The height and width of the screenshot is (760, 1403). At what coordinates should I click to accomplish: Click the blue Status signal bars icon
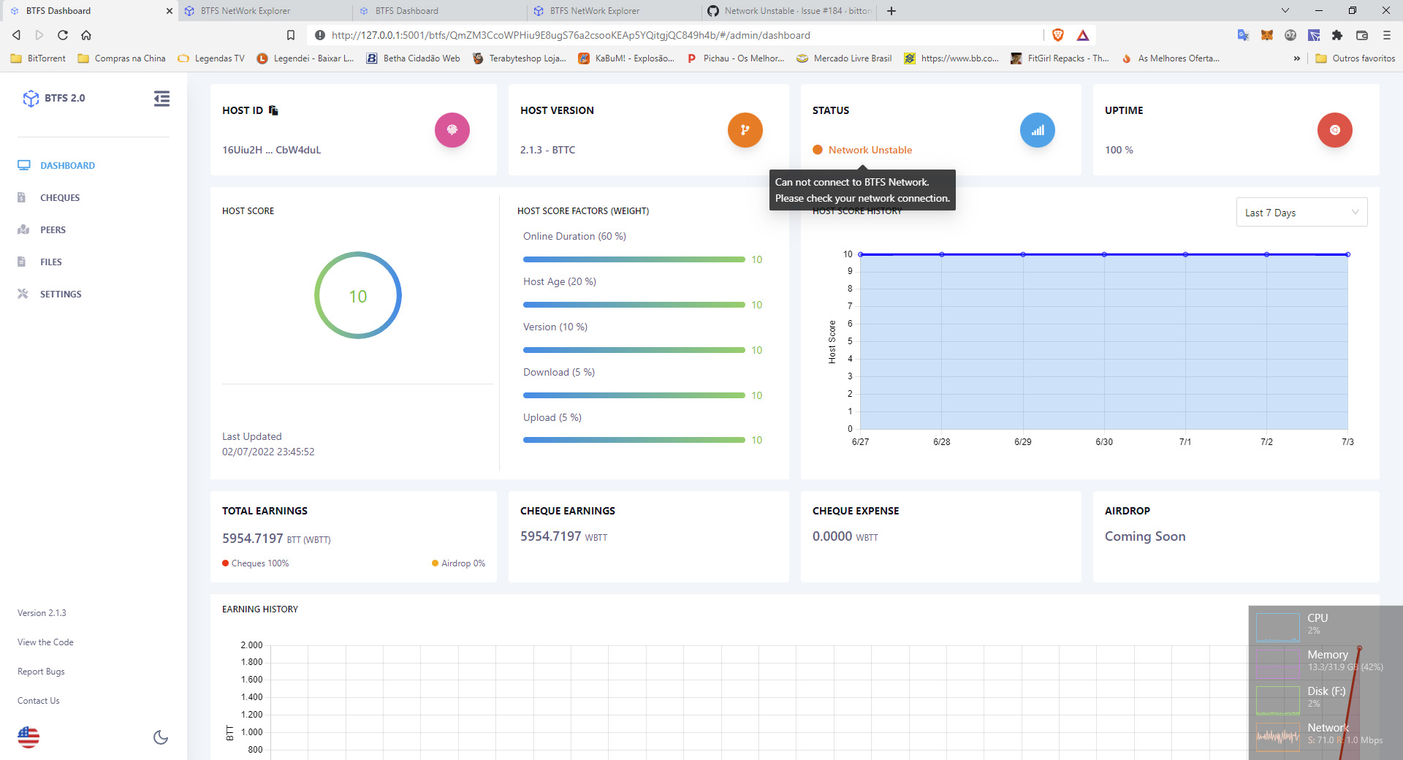(x=1037, y=129)
